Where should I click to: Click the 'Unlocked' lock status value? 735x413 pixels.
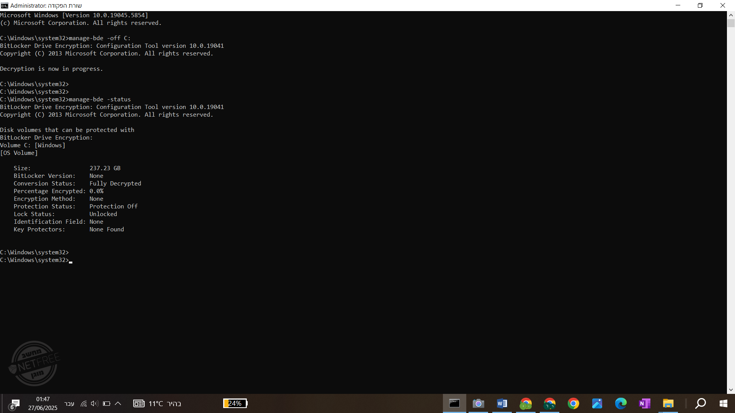(x=103, y=214)
